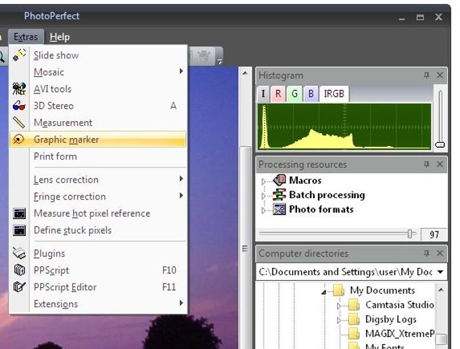Switch histogram to IRGB tab

point(334,94)
